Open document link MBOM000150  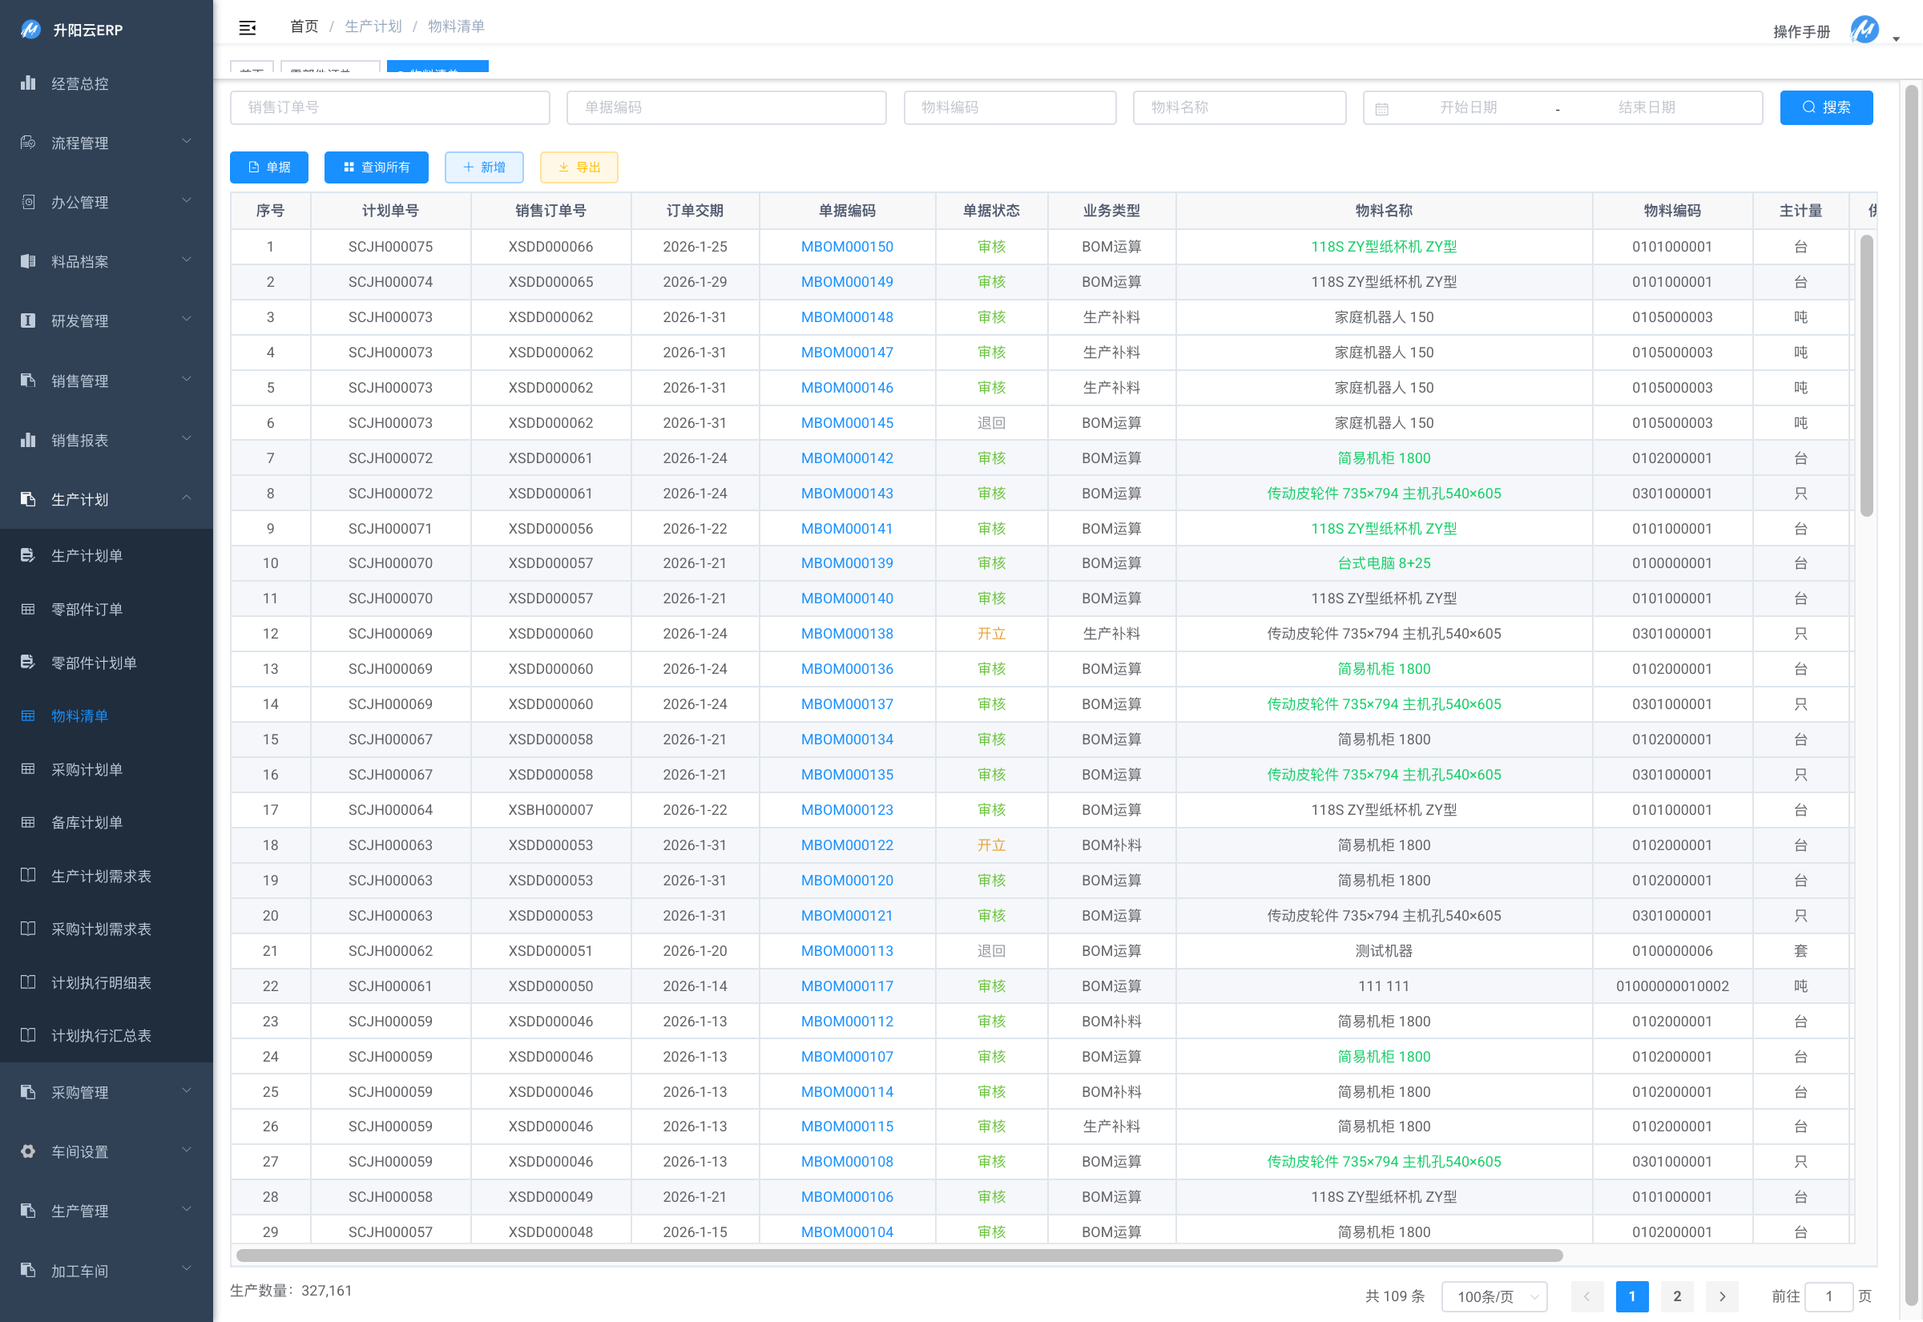[846, 247]
